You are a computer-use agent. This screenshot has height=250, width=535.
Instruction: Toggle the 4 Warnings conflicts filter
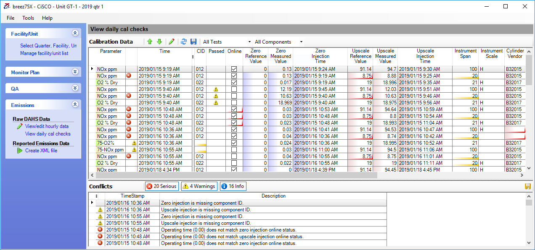point(199,186)
